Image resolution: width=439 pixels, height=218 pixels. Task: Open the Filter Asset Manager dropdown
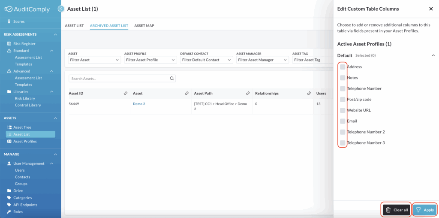pyautogui.click(x=262, y=60)
